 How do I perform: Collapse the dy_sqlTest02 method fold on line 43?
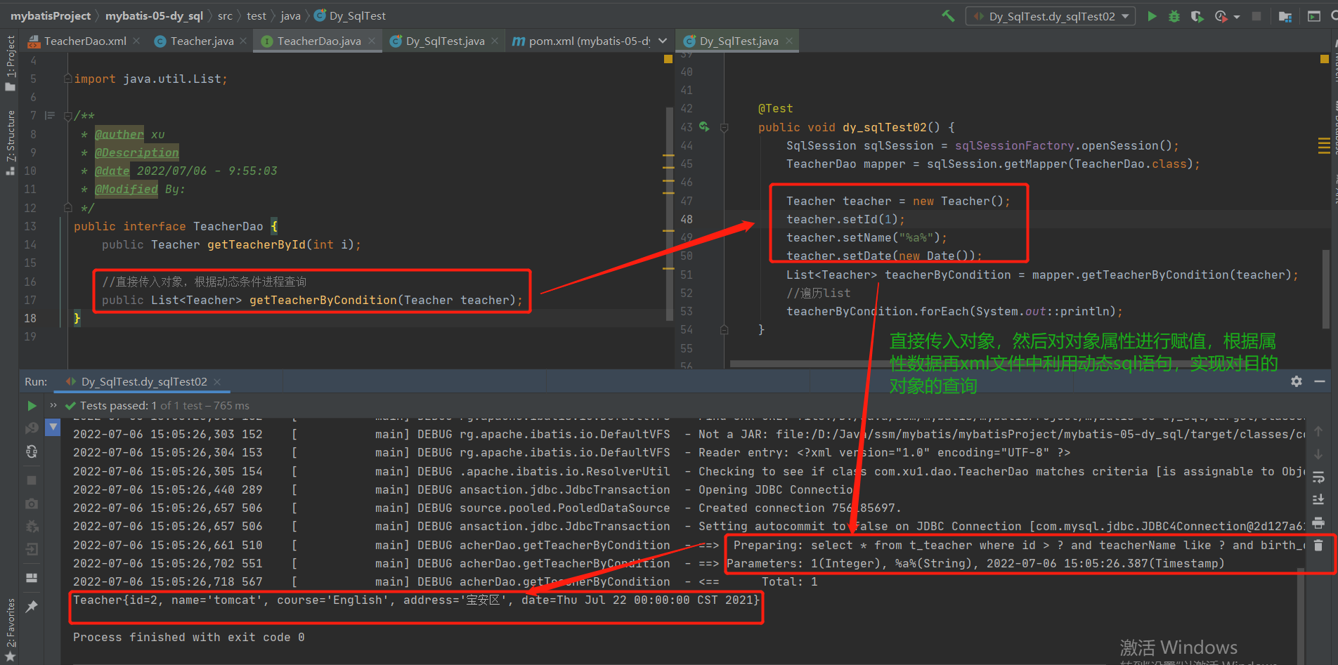(x=724, y=127)
